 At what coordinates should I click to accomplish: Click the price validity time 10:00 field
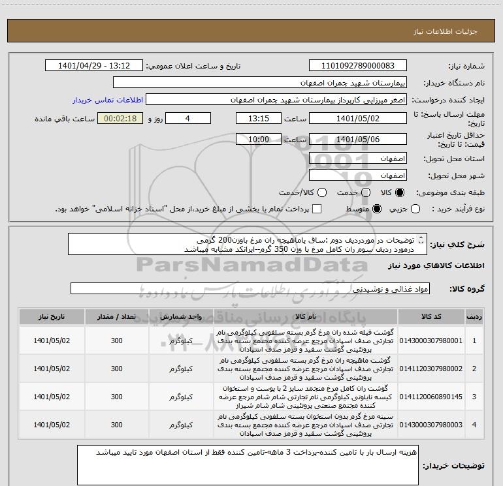259,139
